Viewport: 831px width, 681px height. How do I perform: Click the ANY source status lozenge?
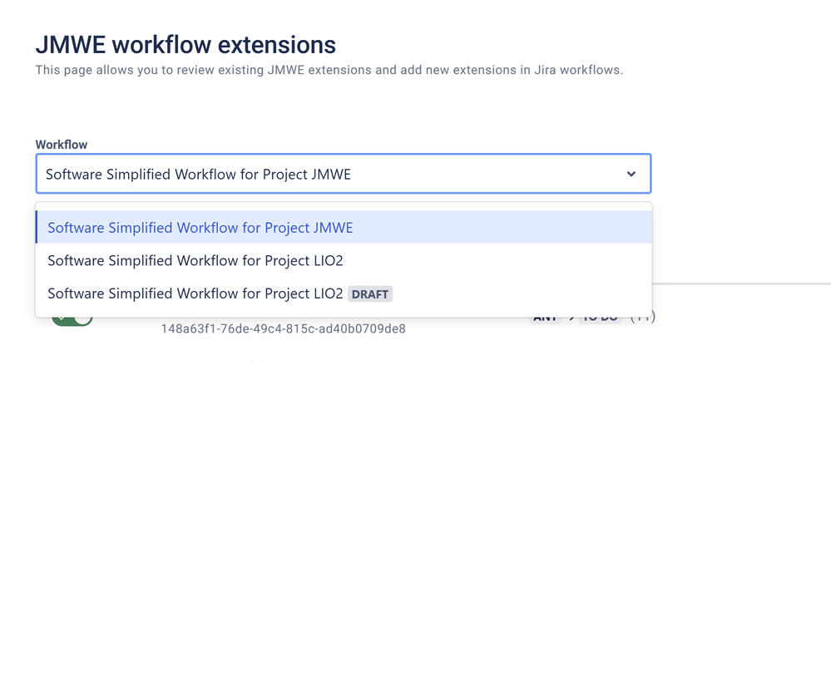tap(545, 316)
